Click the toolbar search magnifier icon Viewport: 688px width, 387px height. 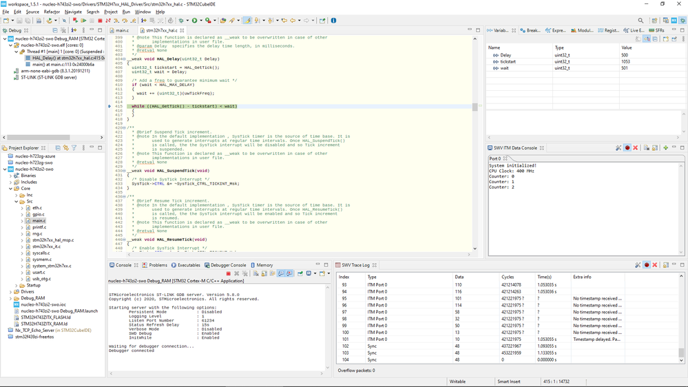tap(640, 21)
